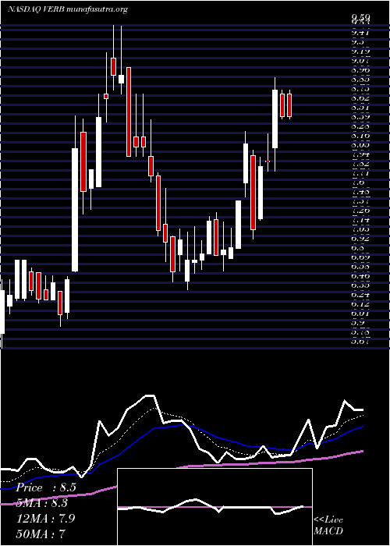Click the '12MA : 7.9' readout
Image resolution: width=390 pixels, height=546 pixels.
click(x=46, y=518)
